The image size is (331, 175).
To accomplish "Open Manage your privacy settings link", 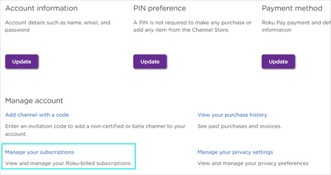I will click(x=235, y=152).
